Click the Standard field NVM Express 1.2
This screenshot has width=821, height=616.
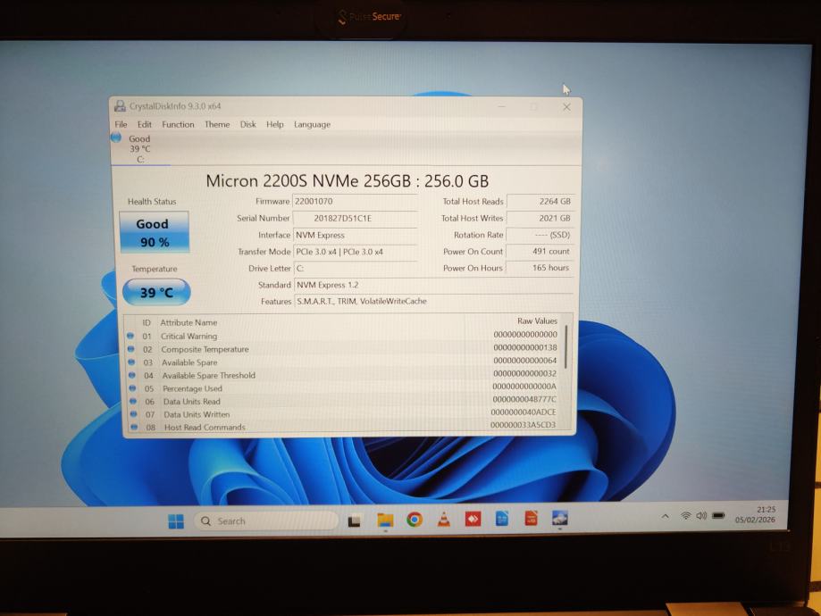tap(433, 285)
